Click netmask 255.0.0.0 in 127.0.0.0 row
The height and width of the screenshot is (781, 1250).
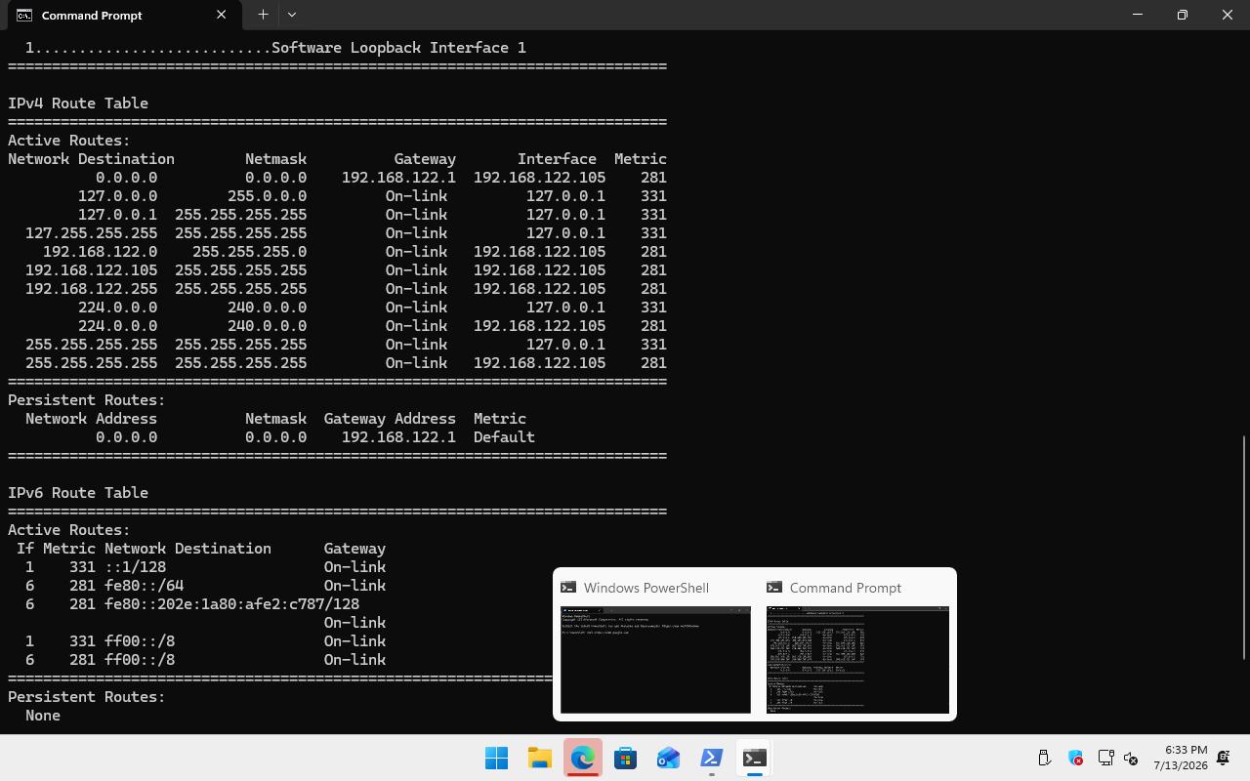(267, 196)
